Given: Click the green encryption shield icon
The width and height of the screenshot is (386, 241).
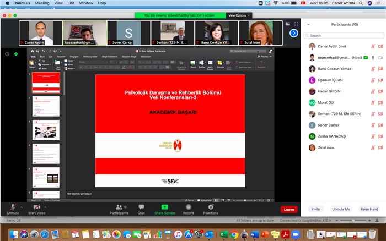Looking at the screenshot, I should point(16,54).
